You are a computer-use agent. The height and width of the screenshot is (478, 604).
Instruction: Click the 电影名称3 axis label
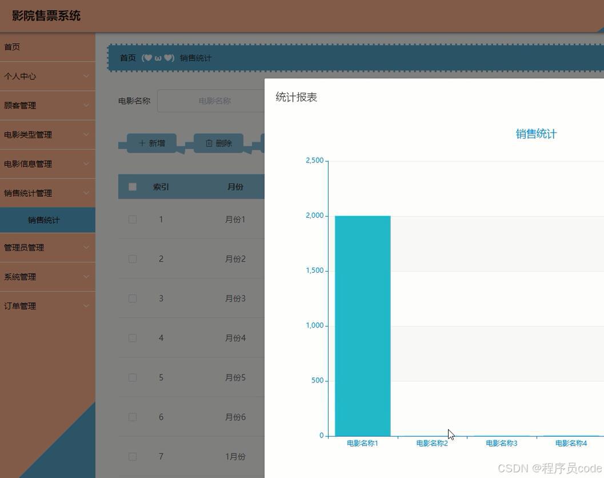(502, 443)
